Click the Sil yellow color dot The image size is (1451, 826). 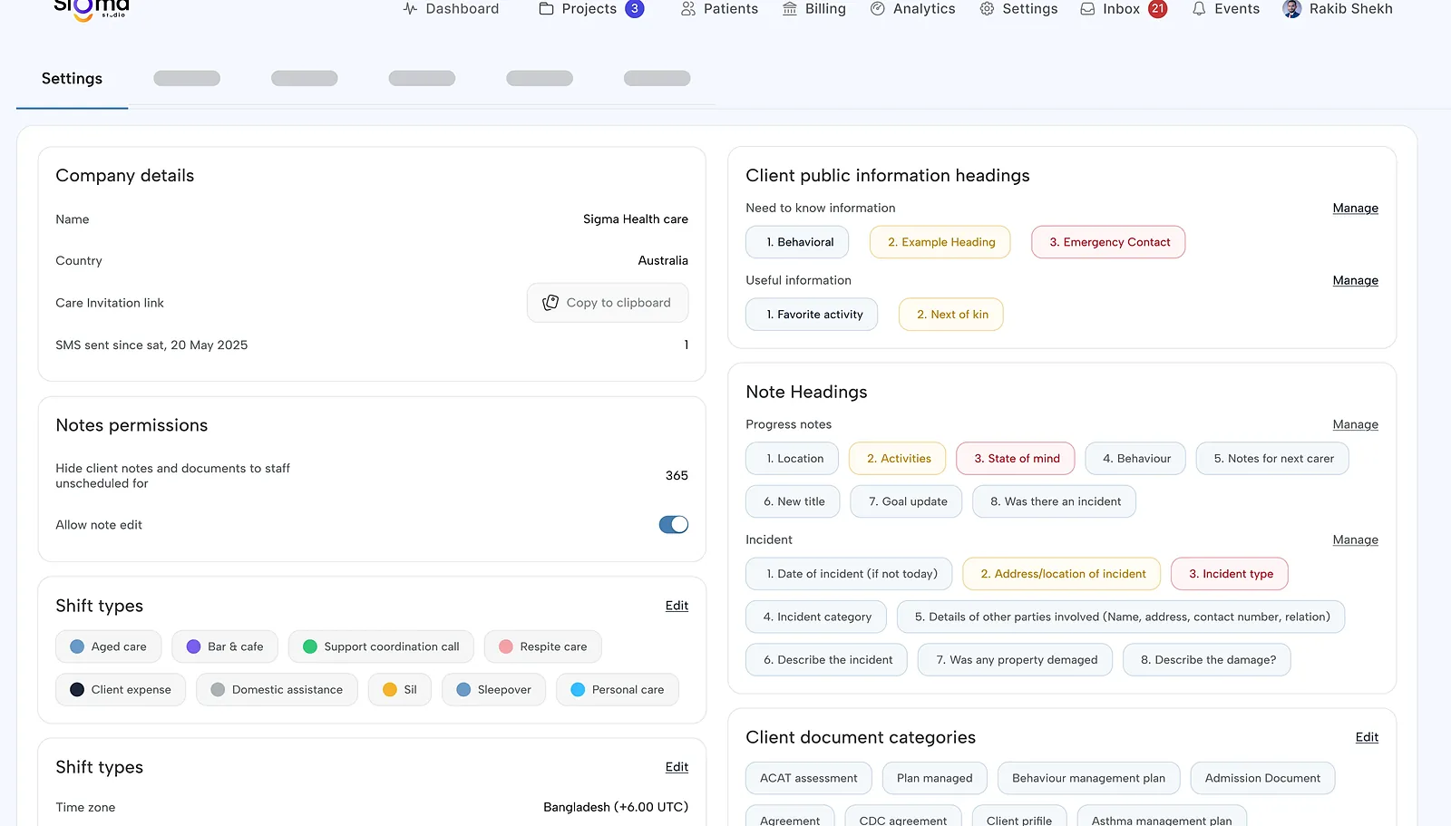click(x=390, y=690)
